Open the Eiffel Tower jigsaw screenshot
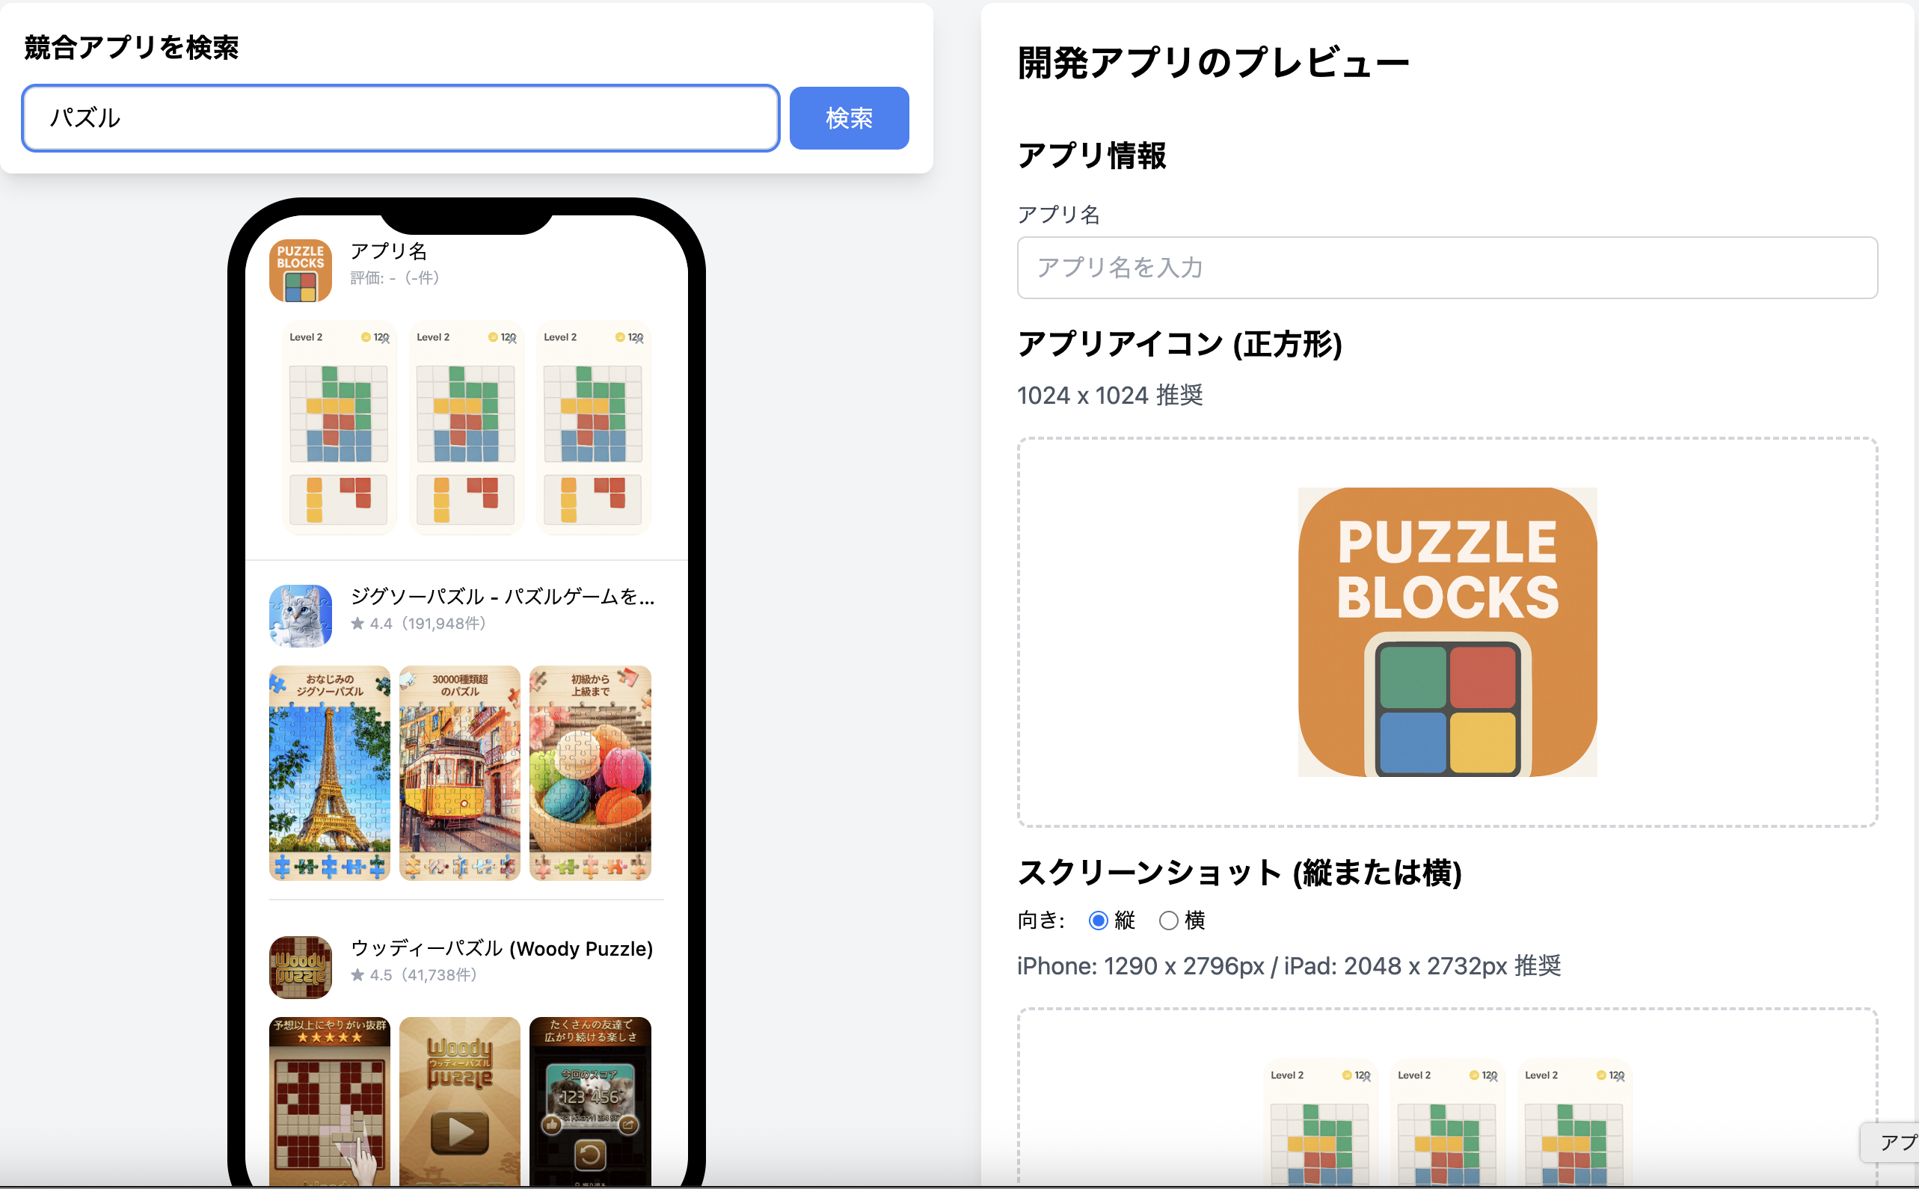This screenshot has height=1189, width=1919. [330, 773]
